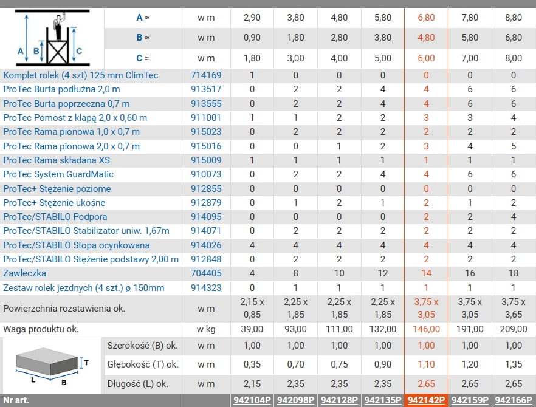
Task: Select article number 942104P column footer
Action: coord(252,401)
